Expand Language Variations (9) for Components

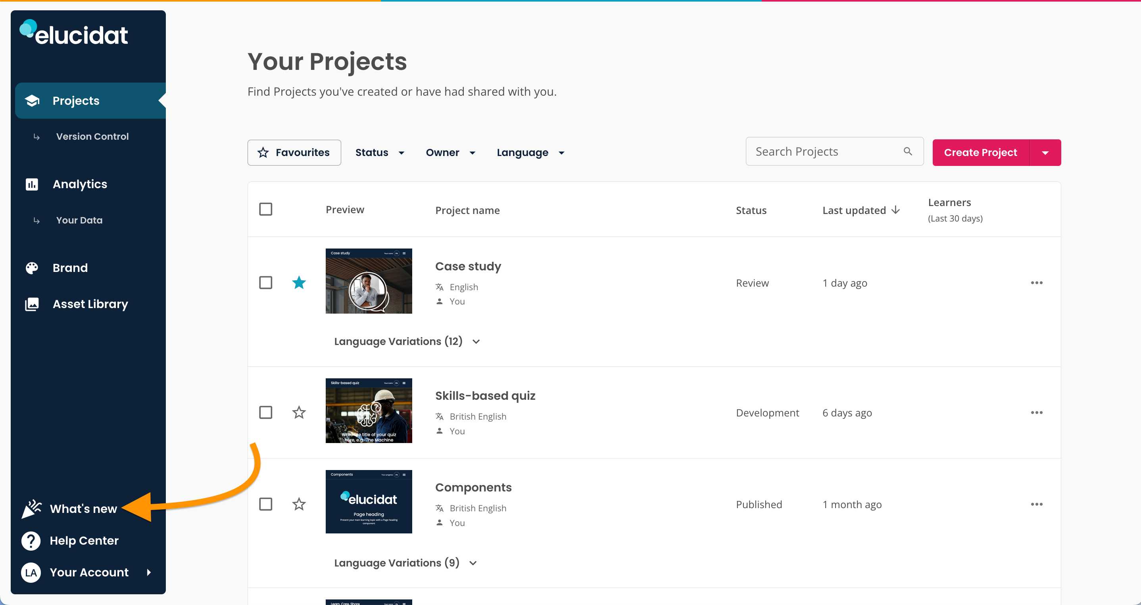(406, 563)
